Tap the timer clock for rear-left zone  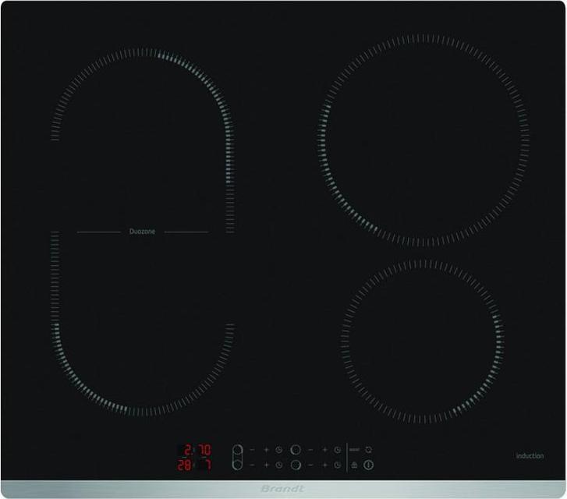(x=278, y=450)
